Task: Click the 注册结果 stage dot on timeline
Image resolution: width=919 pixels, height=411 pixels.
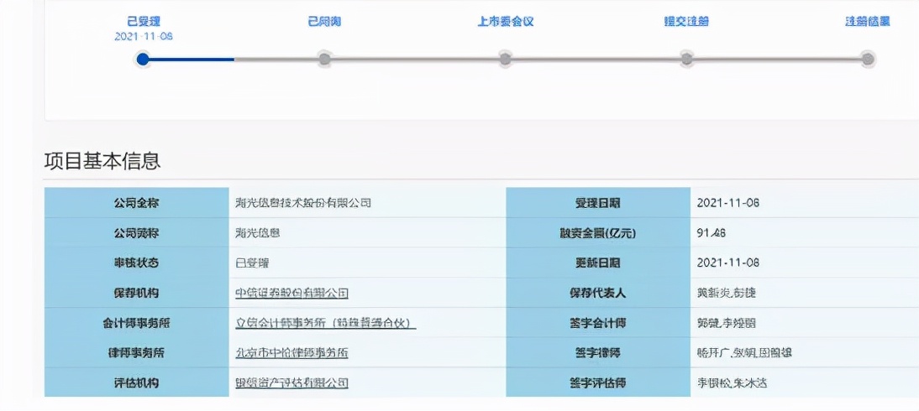Action: pos(868,59)
